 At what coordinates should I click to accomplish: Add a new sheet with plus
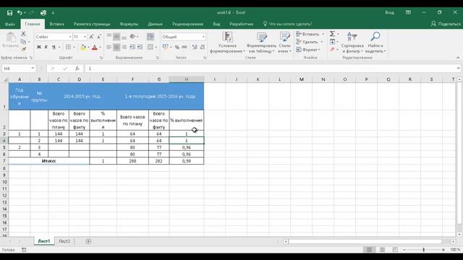(88, 241)
